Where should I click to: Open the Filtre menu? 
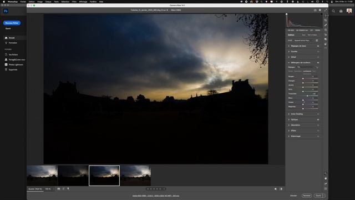point(74,2)
